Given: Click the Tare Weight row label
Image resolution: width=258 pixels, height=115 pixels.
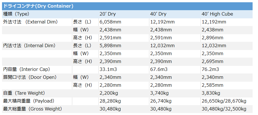Looking at the screenshot, I should [24, 93].
